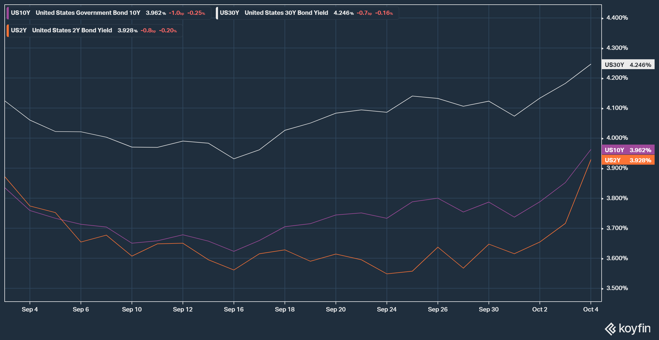Click the 4.000% y-axis label
The image size is (659, 340).
pyautogui.click(x=617, y=138)
